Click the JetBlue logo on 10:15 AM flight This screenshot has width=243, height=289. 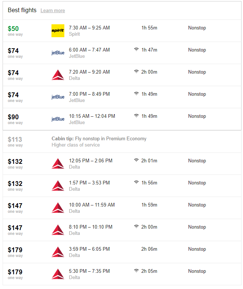coord(58,119)
